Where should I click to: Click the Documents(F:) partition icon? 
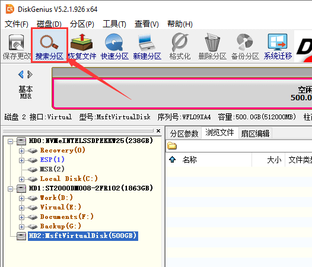[33, 217]
